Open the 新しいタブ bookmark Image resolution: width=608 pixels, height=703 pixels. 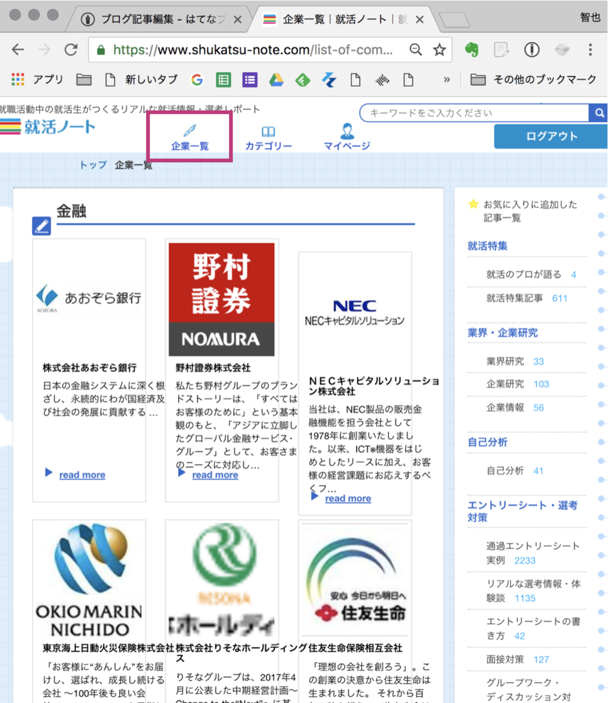[x=141, y=80]
